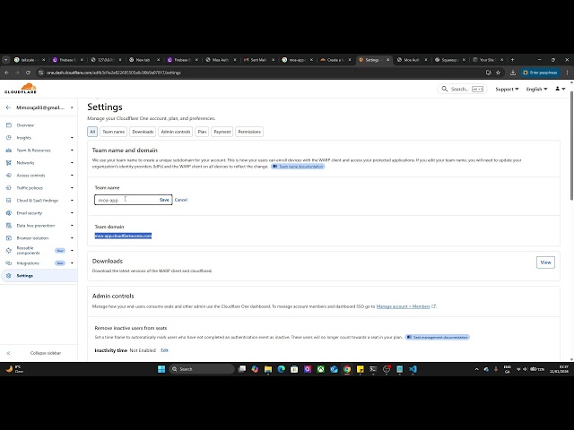Open Seat management documentation link
The image size is (574, 430).
[438, 337]
